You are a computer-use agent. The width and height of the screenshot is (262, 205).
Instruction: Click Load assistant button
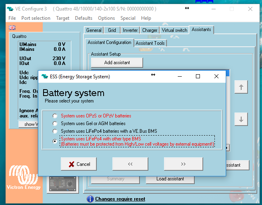point(170,179)
